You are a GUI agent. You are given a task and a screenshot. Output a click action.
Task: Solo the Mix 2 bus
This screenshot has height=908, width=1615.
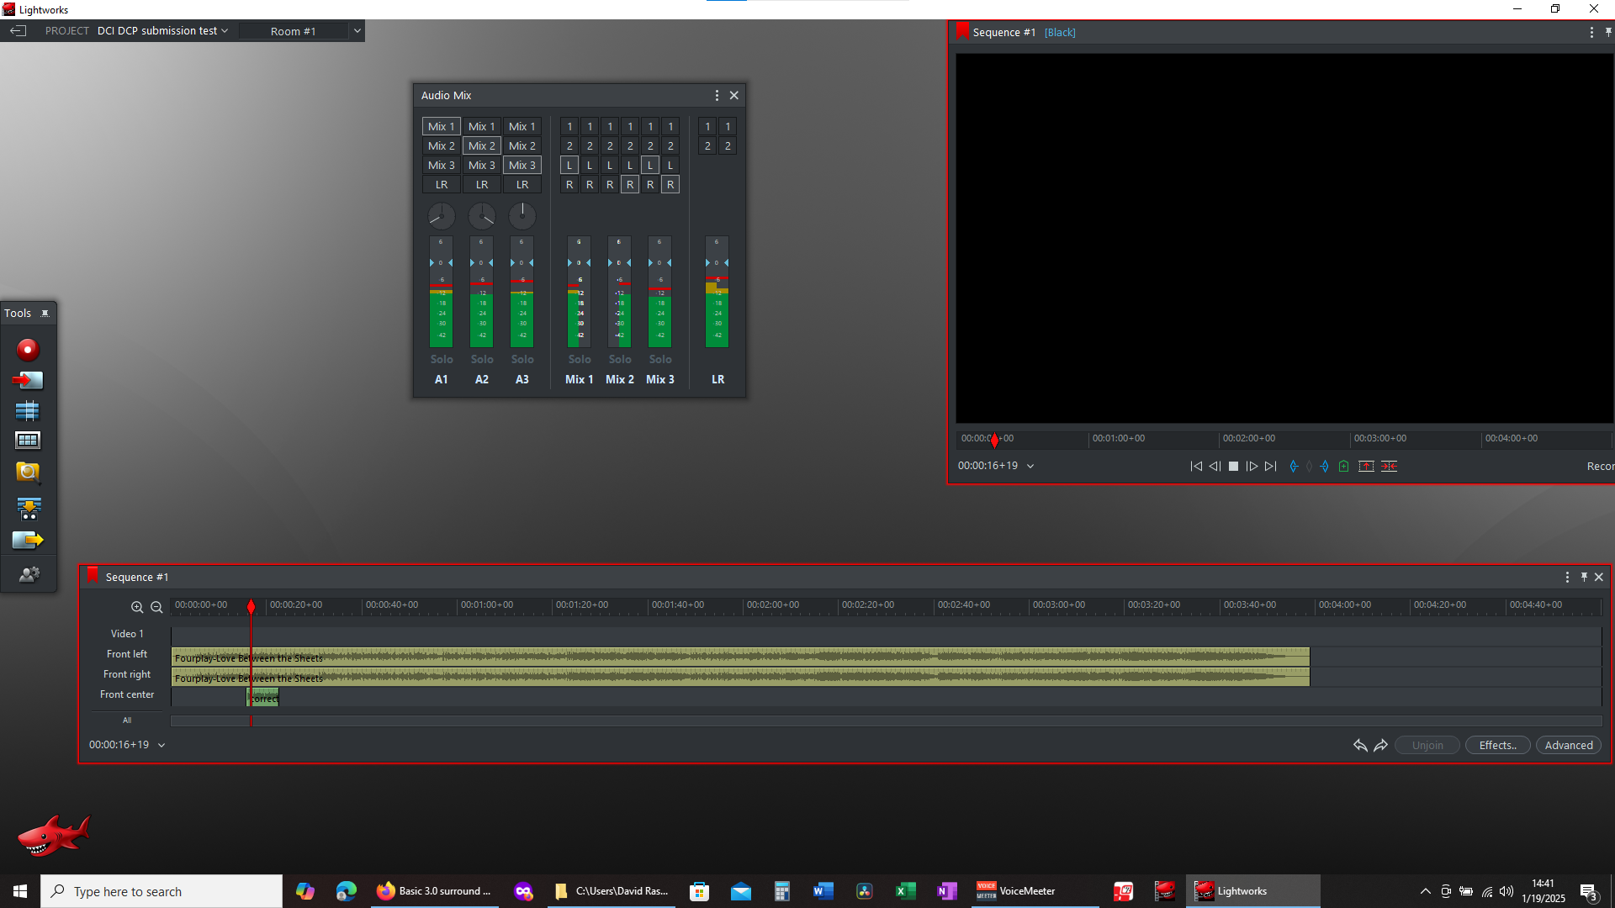tap(620, 360)
